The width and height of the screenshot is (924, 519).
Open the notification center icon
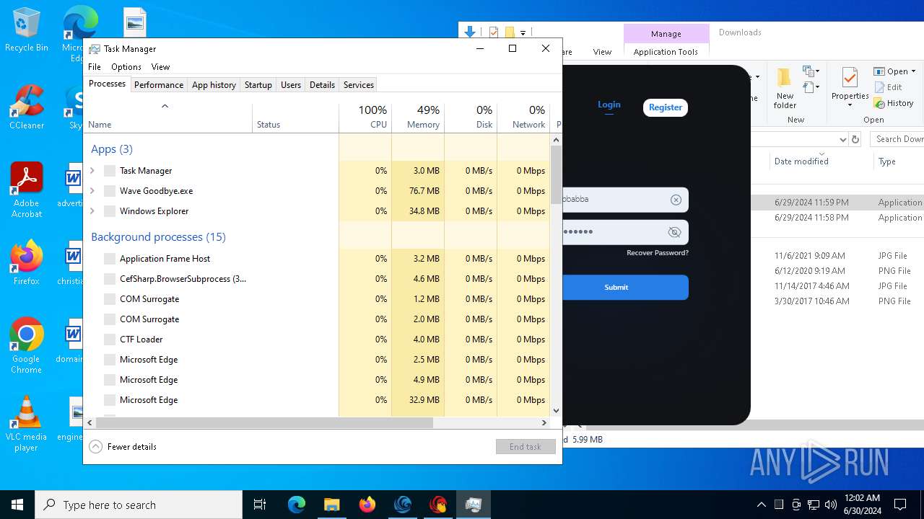[x=900, y=505]
